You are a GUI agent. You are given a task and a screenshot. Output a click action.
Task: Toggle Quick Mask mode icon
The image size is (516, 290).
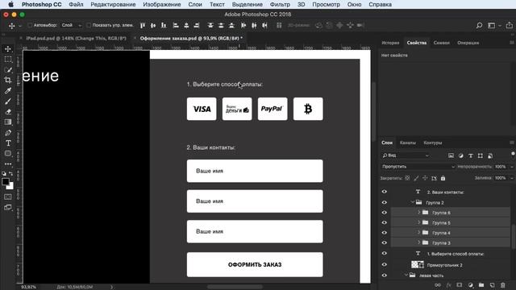8,197
